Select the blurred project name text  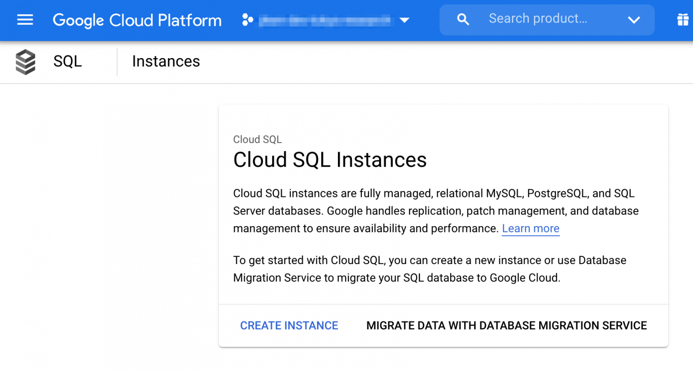[x=325, y=20]
